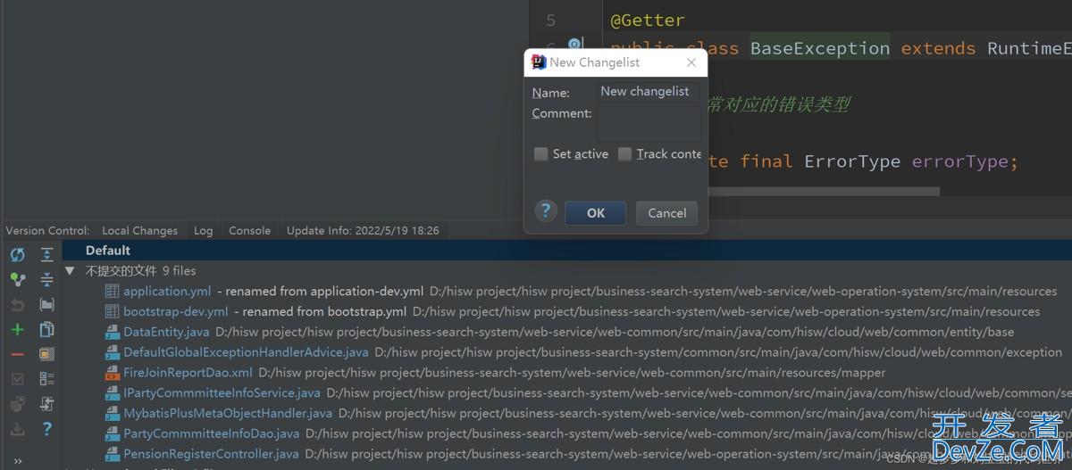
Task: Click the green plus New Changelist icon
Action: pyautogui.click(x=17, y=330)
